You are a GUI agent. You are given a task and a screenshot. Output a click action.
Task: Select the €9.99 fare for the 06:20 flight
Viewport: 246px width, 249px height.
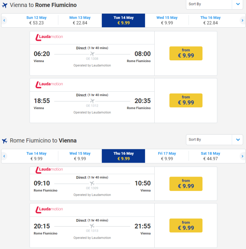(x=186, y=53)
